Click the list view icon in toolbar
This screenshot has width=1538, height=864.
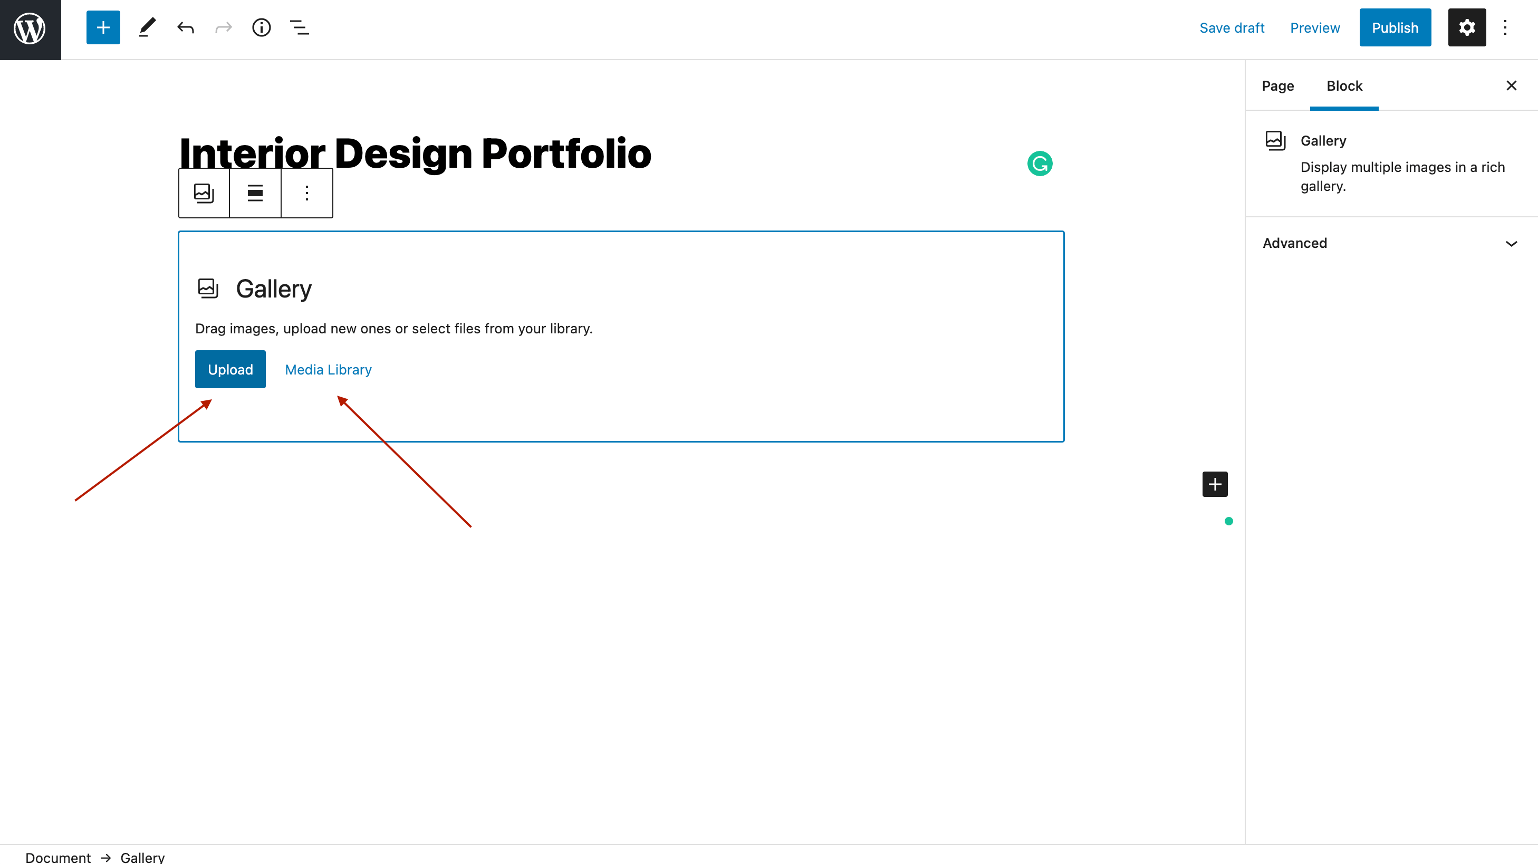coord(301,28)
